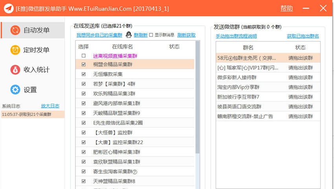Open 手动拖出群流程说明 link
Screen dimensions: 334x189
pos(236,36)
